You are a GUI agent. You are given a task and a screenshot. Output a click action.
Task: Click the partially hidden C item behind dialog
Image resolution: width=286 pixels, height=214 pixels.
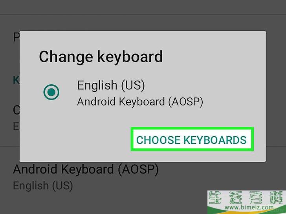(16, 110)
